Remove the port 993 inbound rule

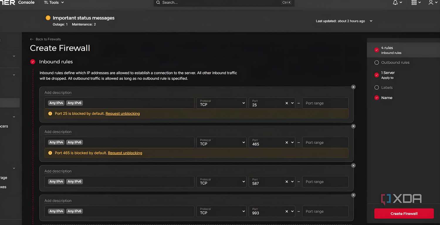click(x=353, y=195)
